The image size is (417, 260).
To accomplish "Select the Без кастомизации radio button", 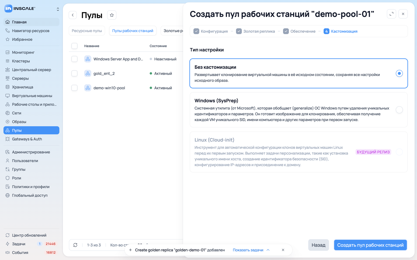I will (399, 73).
